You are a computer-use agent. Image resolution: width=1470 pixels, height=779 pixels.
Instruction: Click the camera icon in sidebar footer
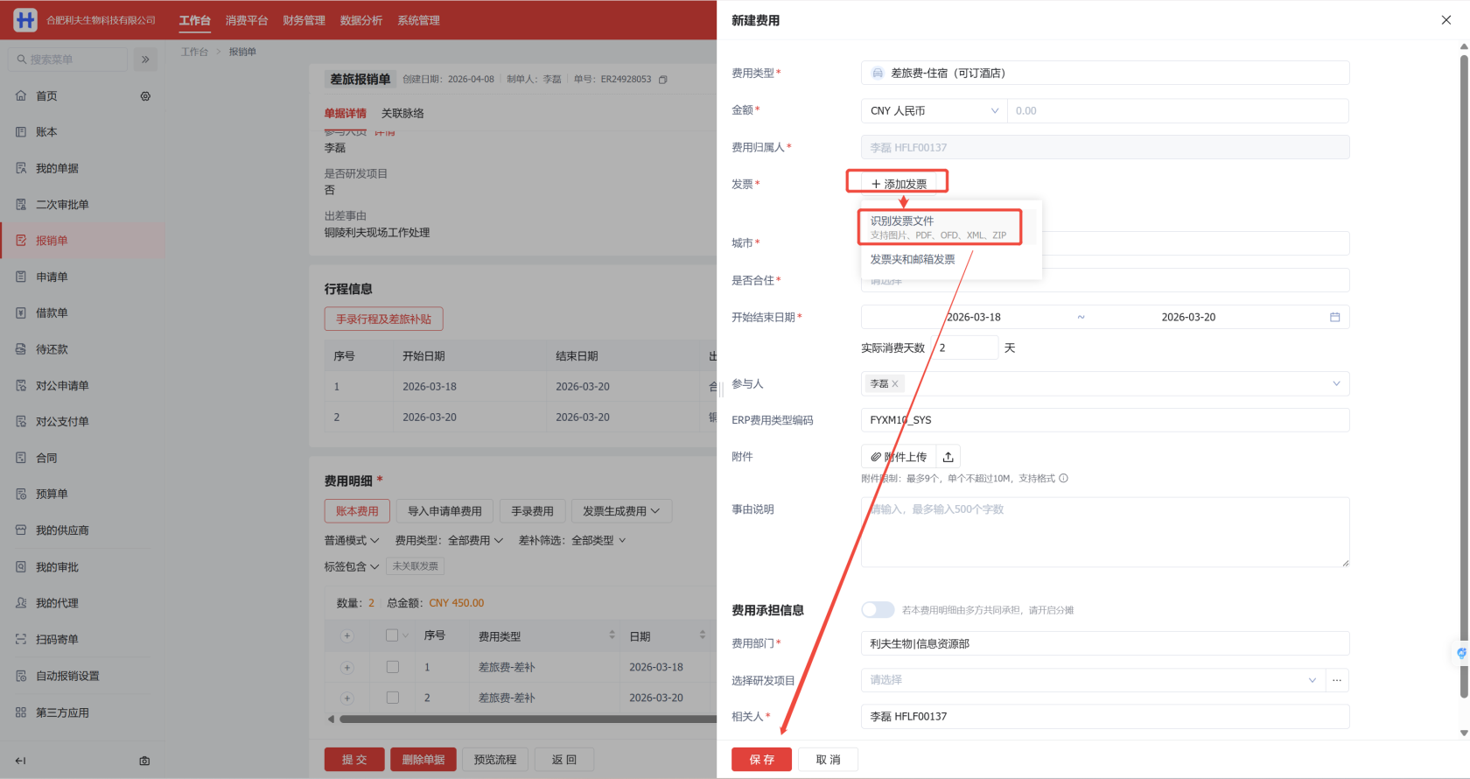[144, 761]
